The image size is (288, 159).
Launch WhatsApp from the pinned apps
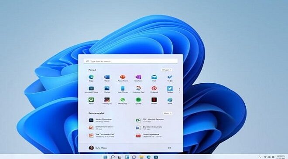tap(123, 101)
